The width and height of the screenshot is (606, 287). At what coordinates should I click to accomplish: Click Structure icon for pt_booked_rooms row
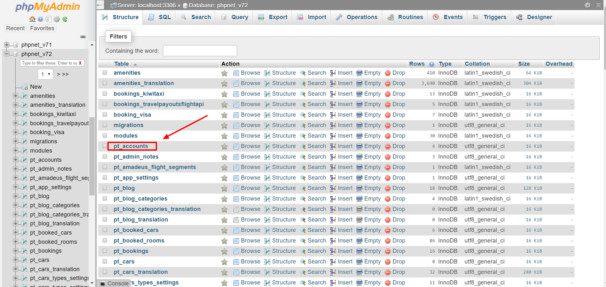(x=267, y=241)
